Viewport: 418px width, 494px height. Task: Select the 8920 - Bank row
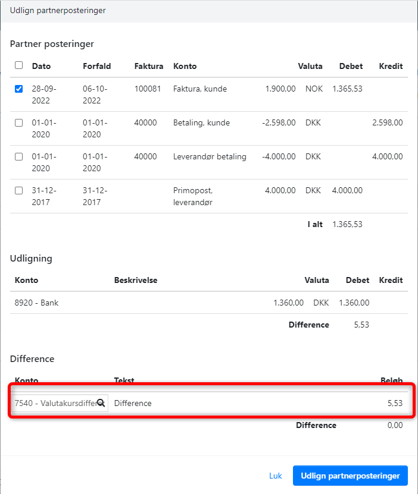point(36,303)
